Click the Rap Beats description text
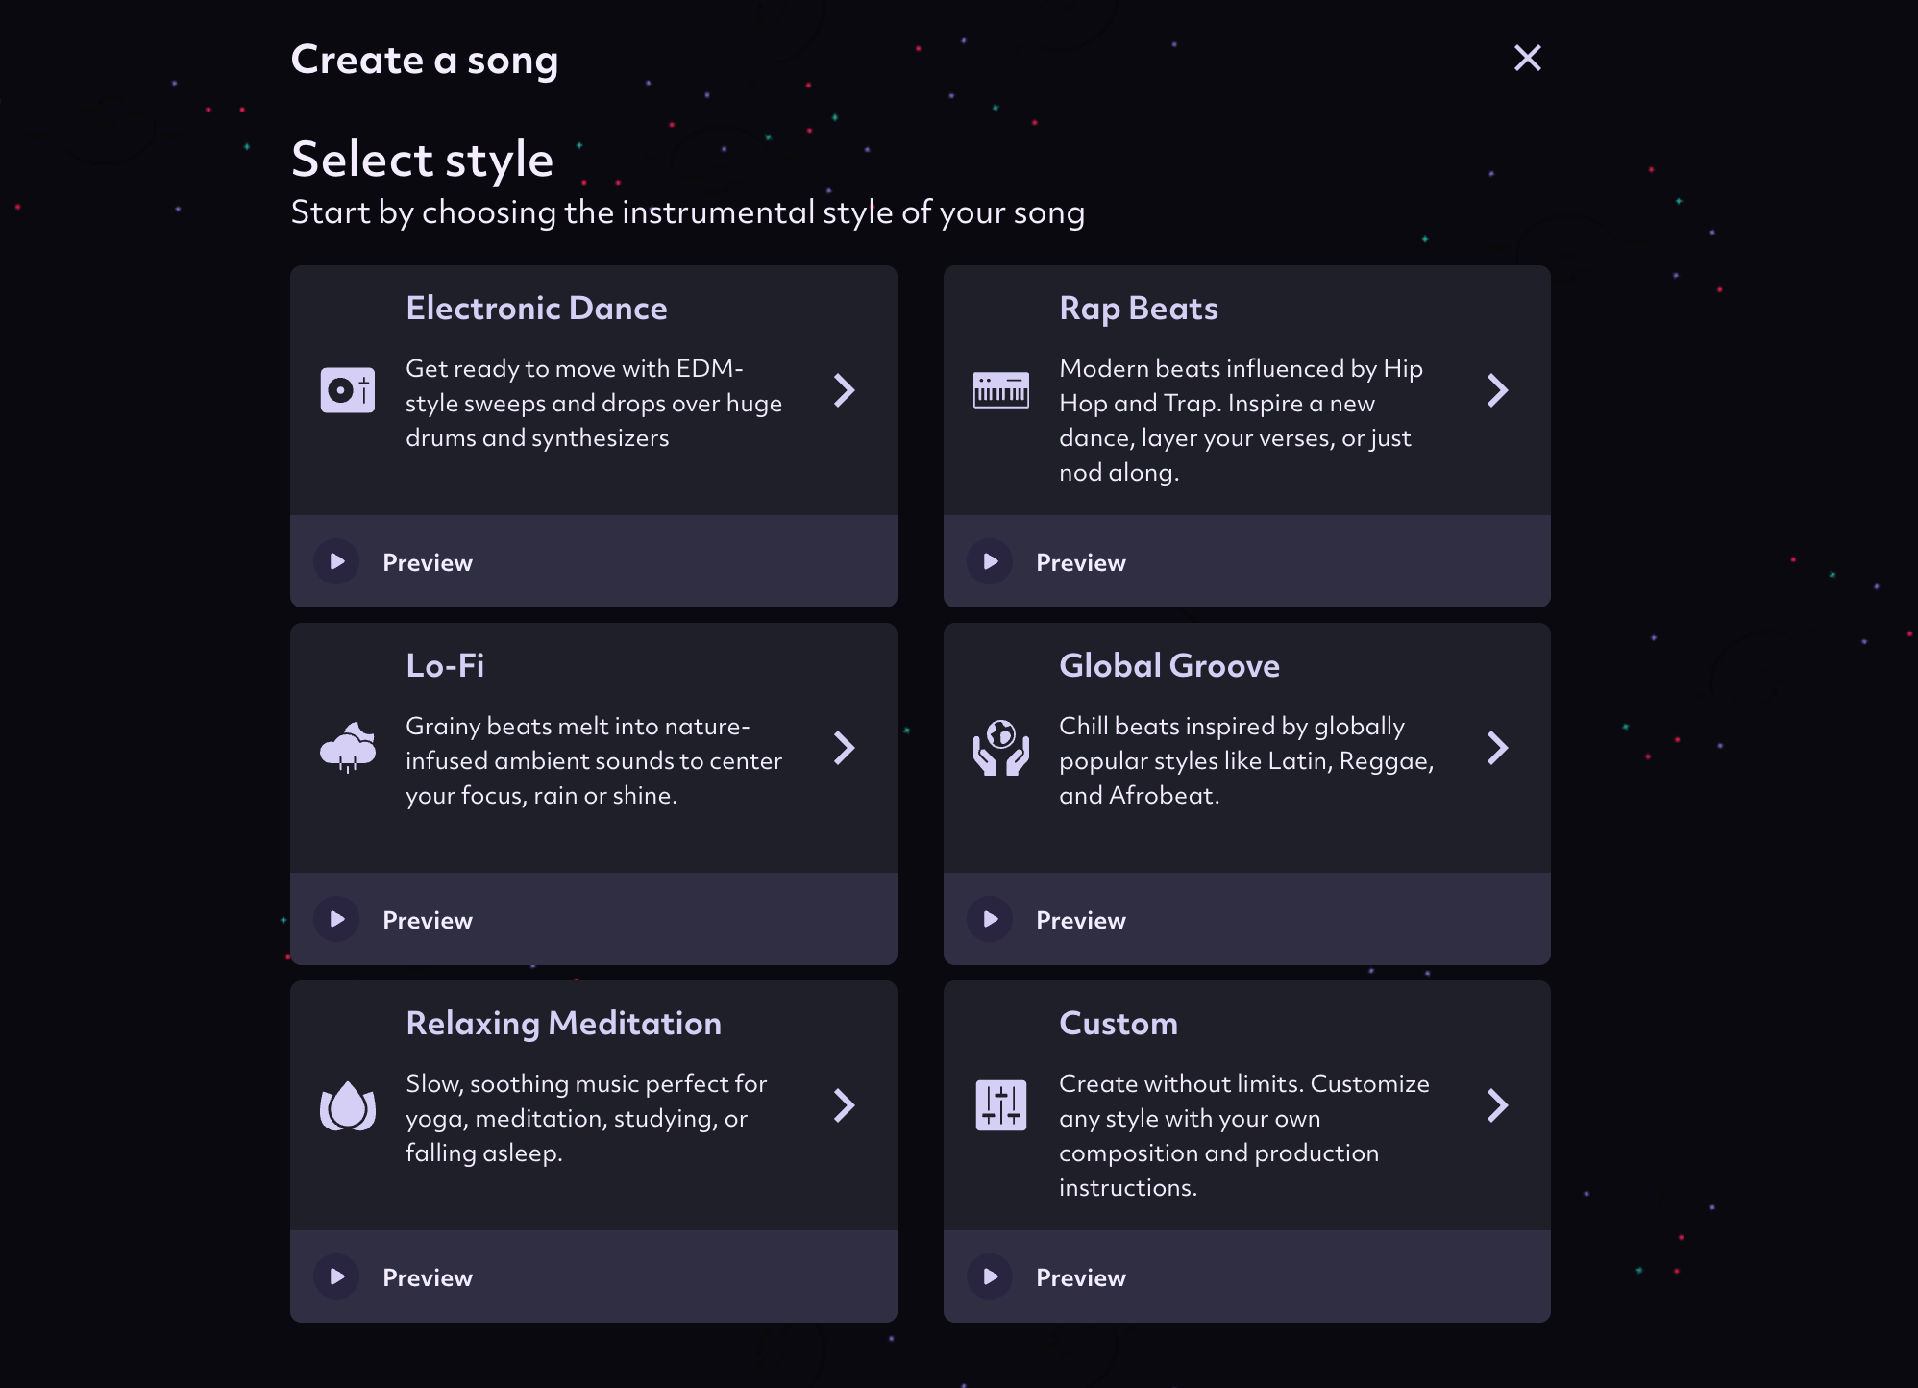This screenshot has height=1388, width=1918. (1240, 420)
